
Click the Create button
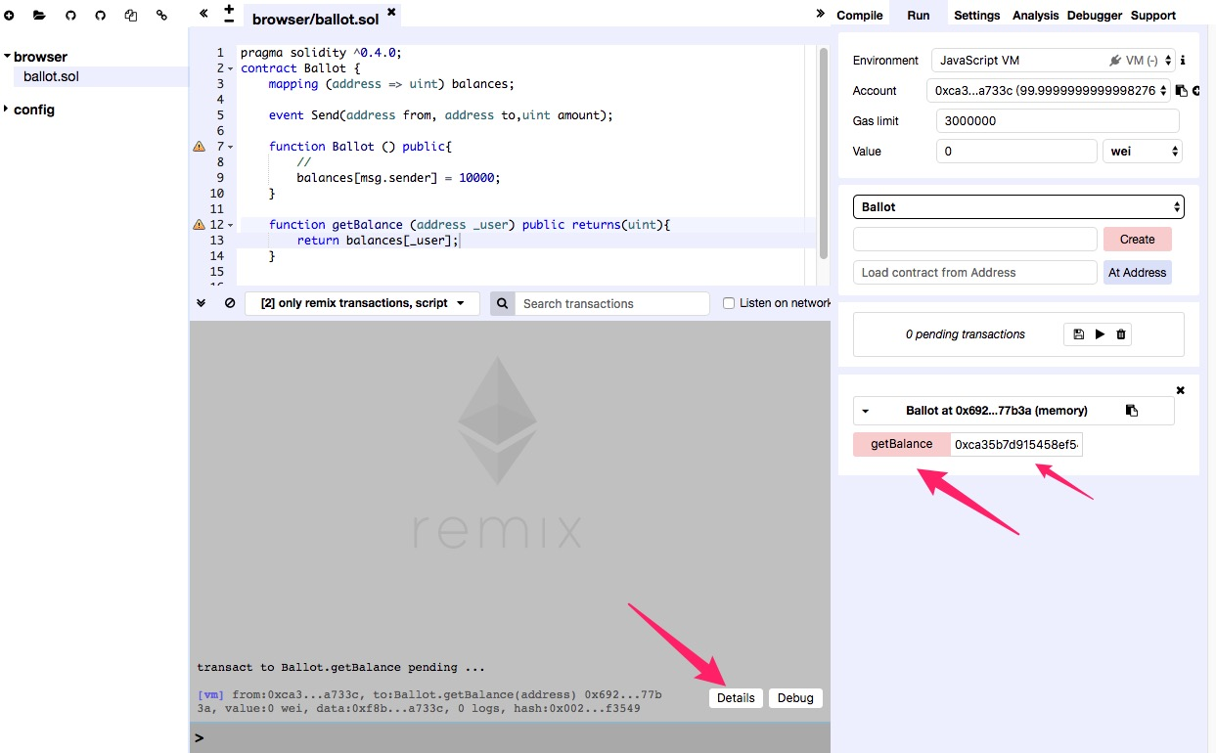tap(1137, 240)
